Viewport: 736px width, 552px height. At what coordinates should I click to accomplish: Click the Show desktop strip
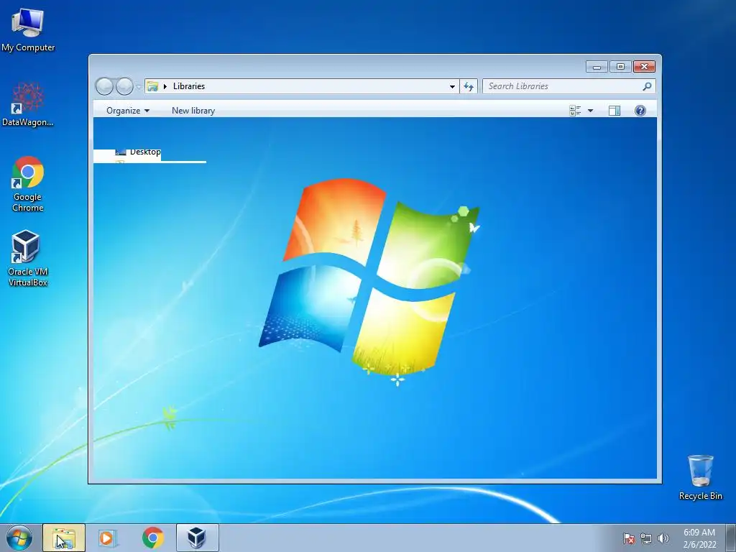[731, 538]
